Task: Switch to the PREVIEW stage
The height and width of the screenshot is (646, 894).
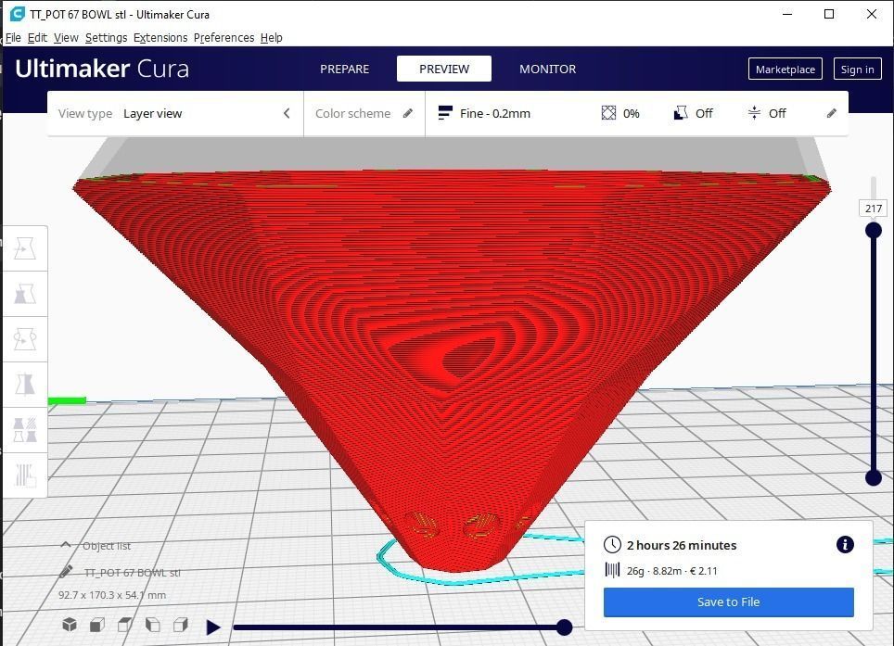Action: (444, 69)
